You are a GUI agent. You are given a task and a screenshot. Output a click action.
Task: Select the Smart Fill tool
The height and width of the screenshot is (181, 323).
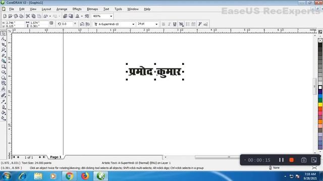4,61
